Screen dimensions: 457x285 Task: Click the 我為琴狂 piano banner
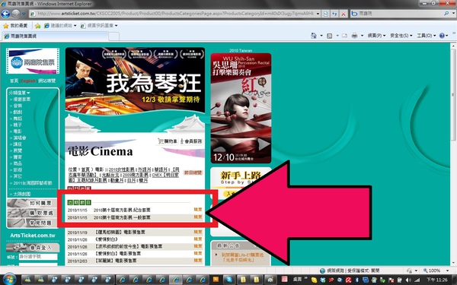[135, 80]
